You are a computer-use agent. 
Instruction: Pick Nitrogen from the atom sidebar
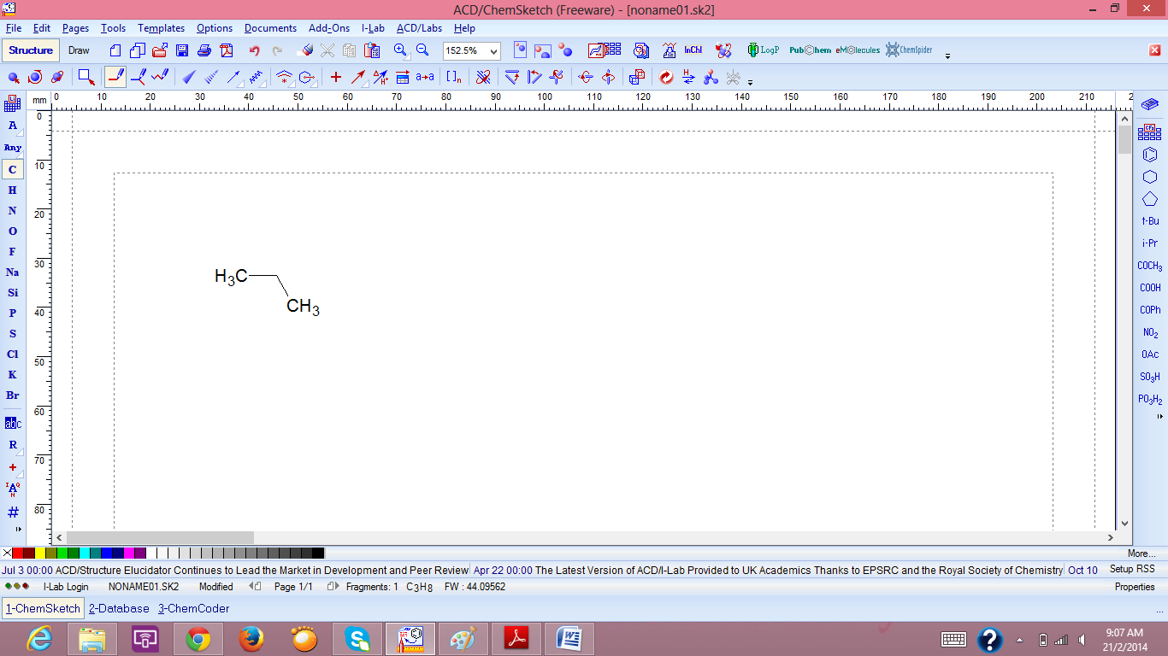(x=12, y=210)
